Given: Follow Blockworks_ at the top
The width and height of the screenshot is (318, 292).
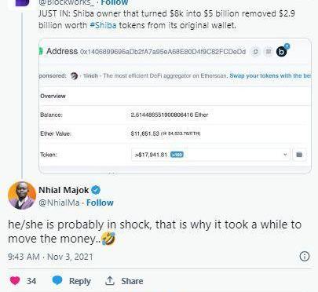Looking at the screenshot, I should click(115, 2).
